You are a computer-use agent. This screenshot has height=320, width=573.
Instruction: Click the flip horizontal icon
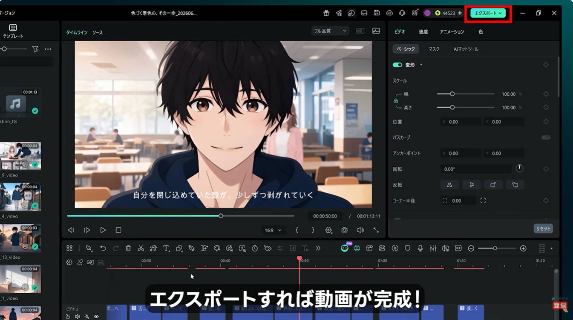449,185
